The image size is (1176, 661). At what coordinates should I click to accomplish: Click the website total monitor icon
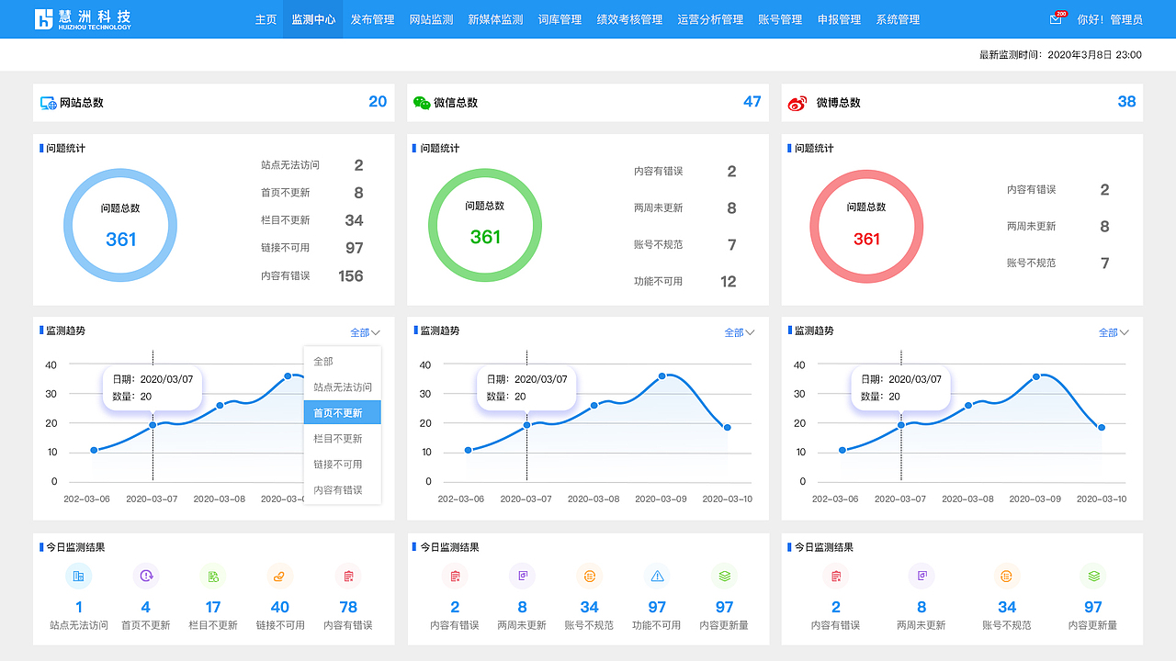[x=49, y=103]
